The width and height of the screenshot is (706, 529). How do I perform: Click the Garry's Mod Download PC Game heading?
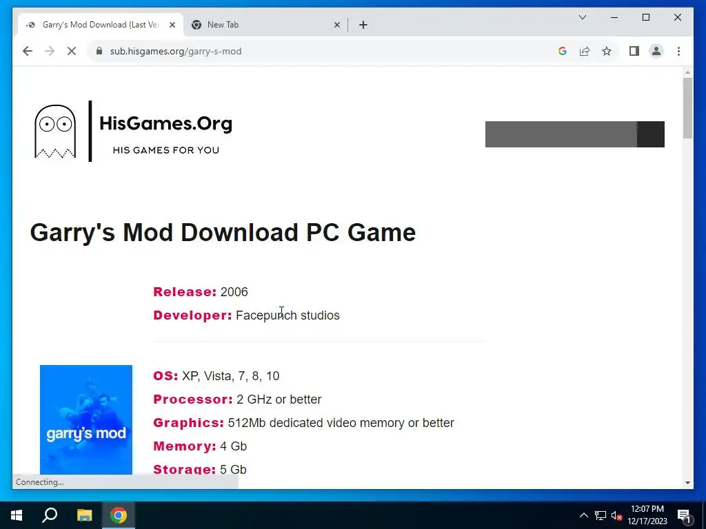pos(223,233)
